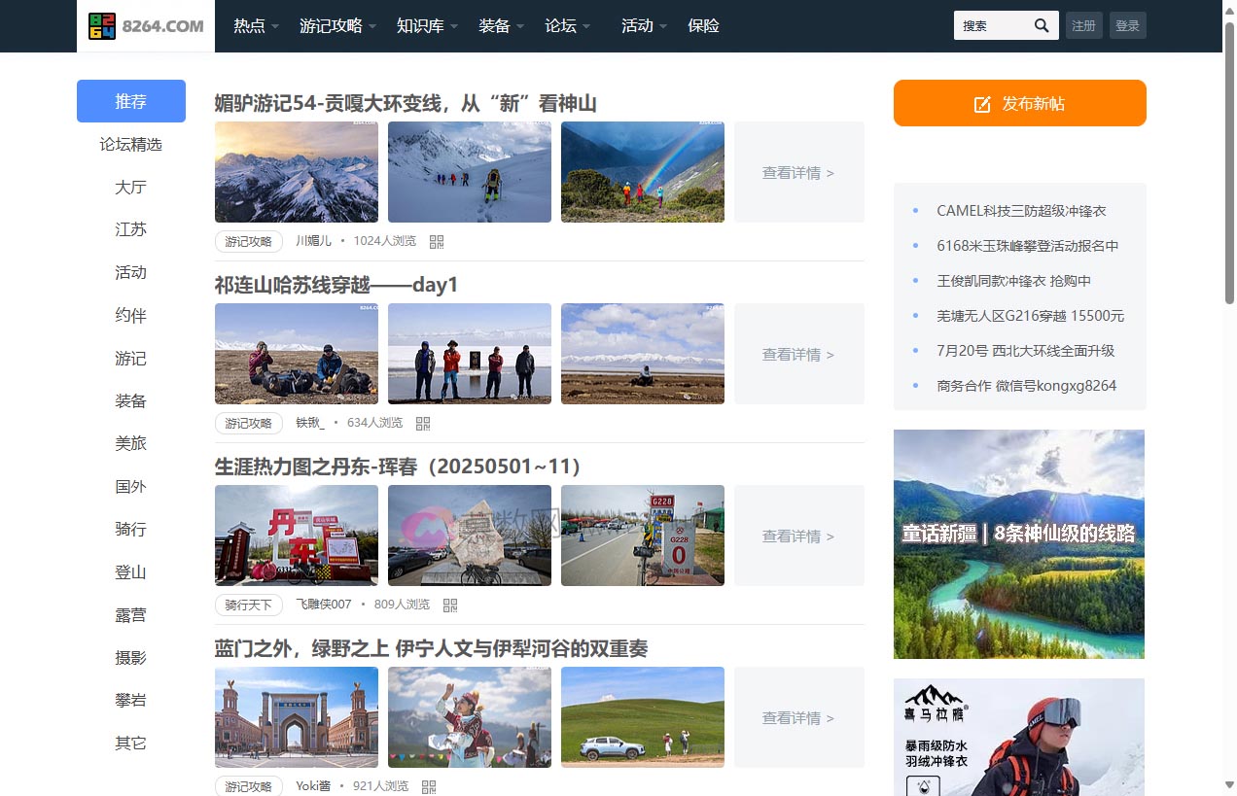
Task: Click the 登录 button
Action: point(1127,26)
